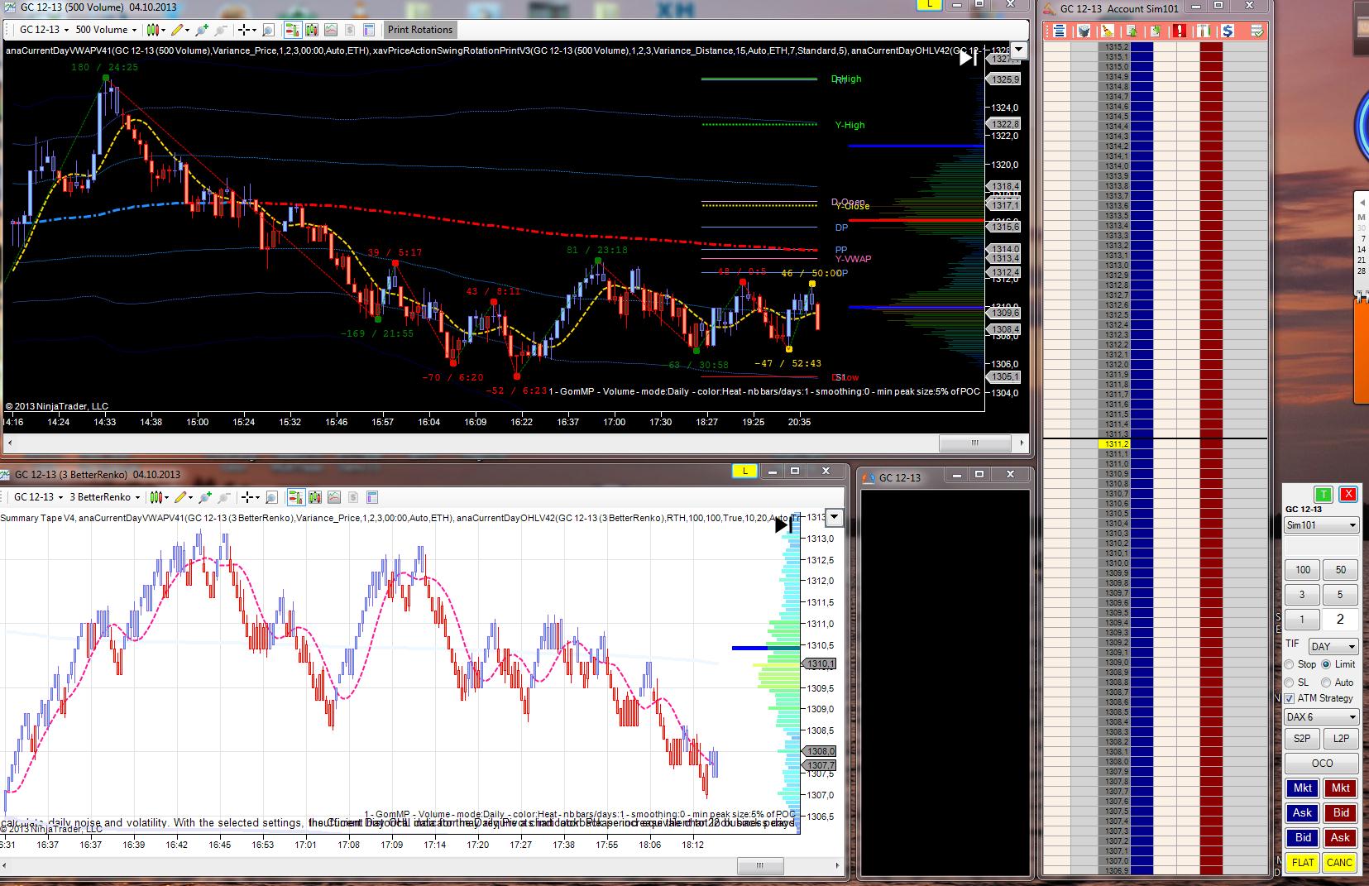This screenshot has width=1369, height=886.
Task: Click the Print Rotations button
Action: pyautogui.click(x=420, y=30)
